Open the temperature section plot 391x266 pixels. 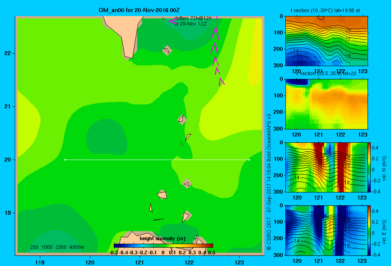point(326,41)
